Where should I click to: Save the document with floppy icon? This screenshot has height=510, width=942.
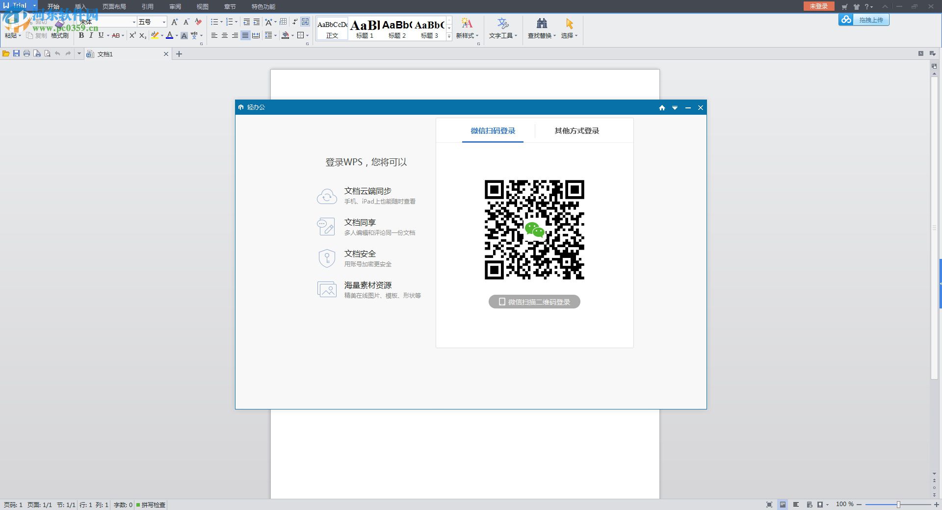pos(16,53)
